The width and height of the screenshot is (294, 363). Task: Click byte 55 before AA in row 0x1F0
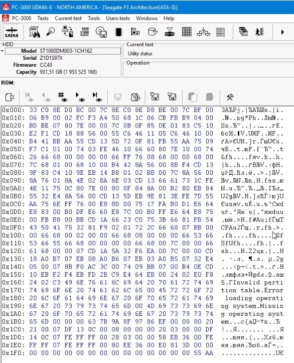(x=197, y=353)
